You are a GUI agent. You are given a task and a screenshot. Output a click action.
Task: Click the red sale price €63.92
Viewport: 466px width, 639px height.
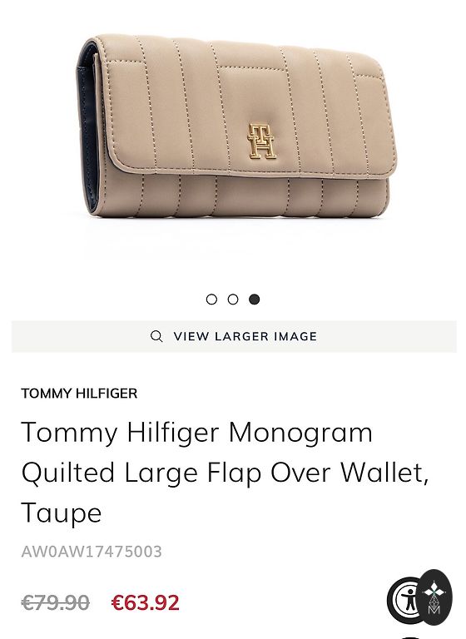(x=145, y=602)
